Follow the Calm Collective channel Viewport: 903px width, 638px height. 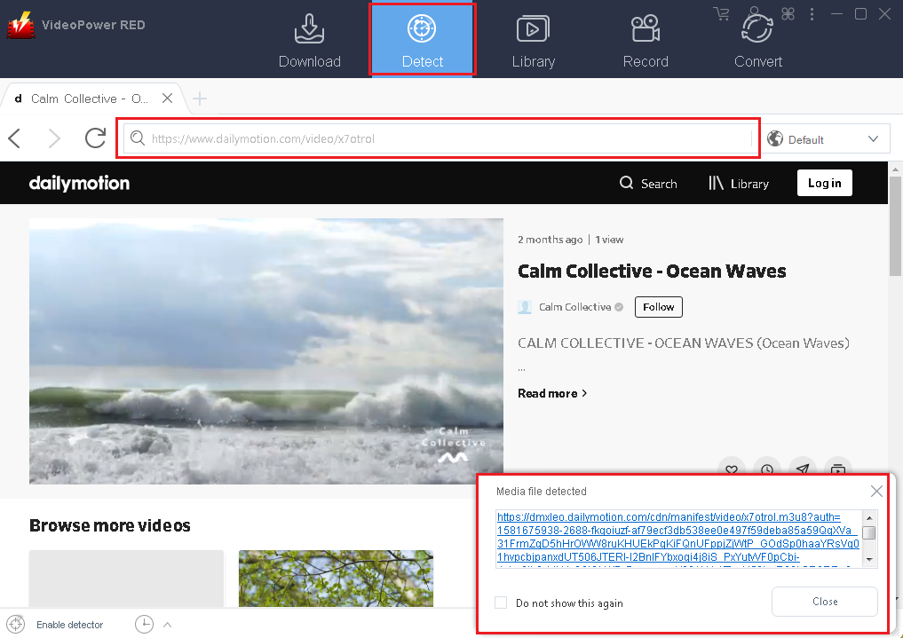(x=658, y=307)
